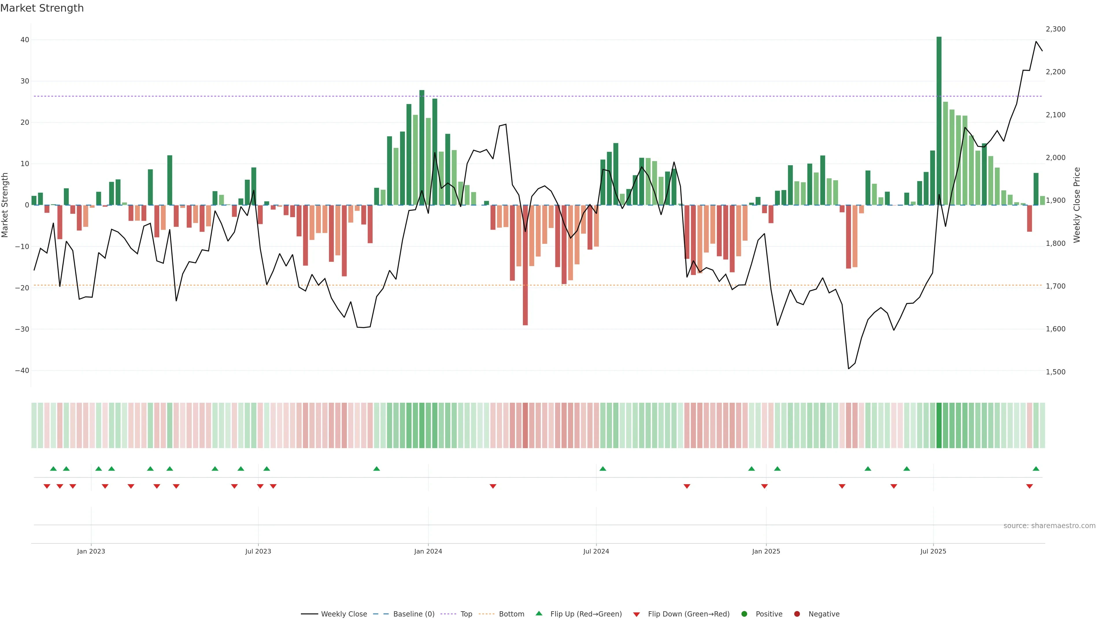Click the Jan 2024 x-axis label
1110x624 pixels.
[x=428, y=551]
